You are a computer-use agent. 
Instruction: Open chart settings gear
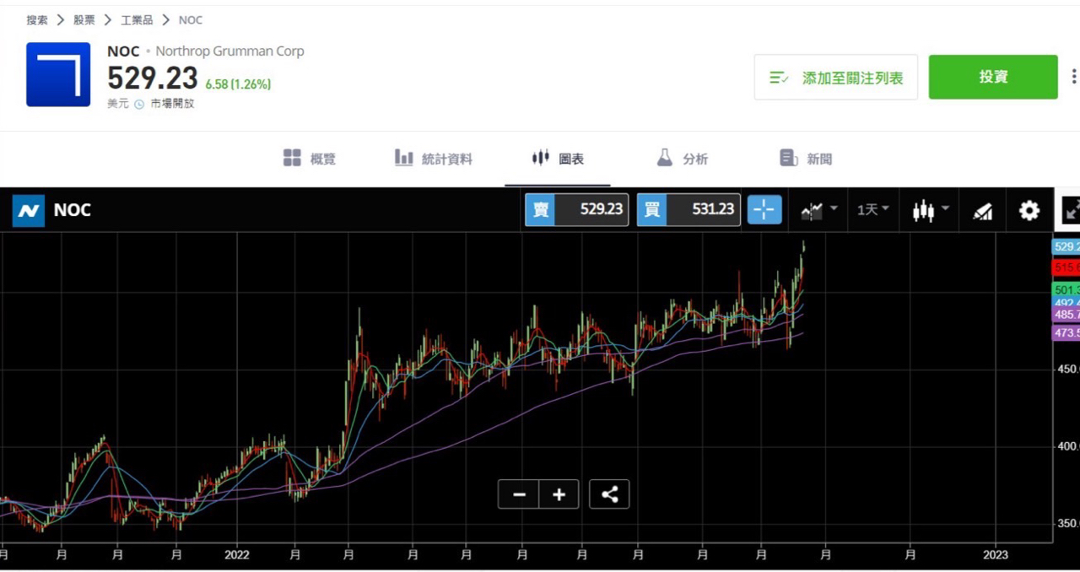coord(1029,210)
